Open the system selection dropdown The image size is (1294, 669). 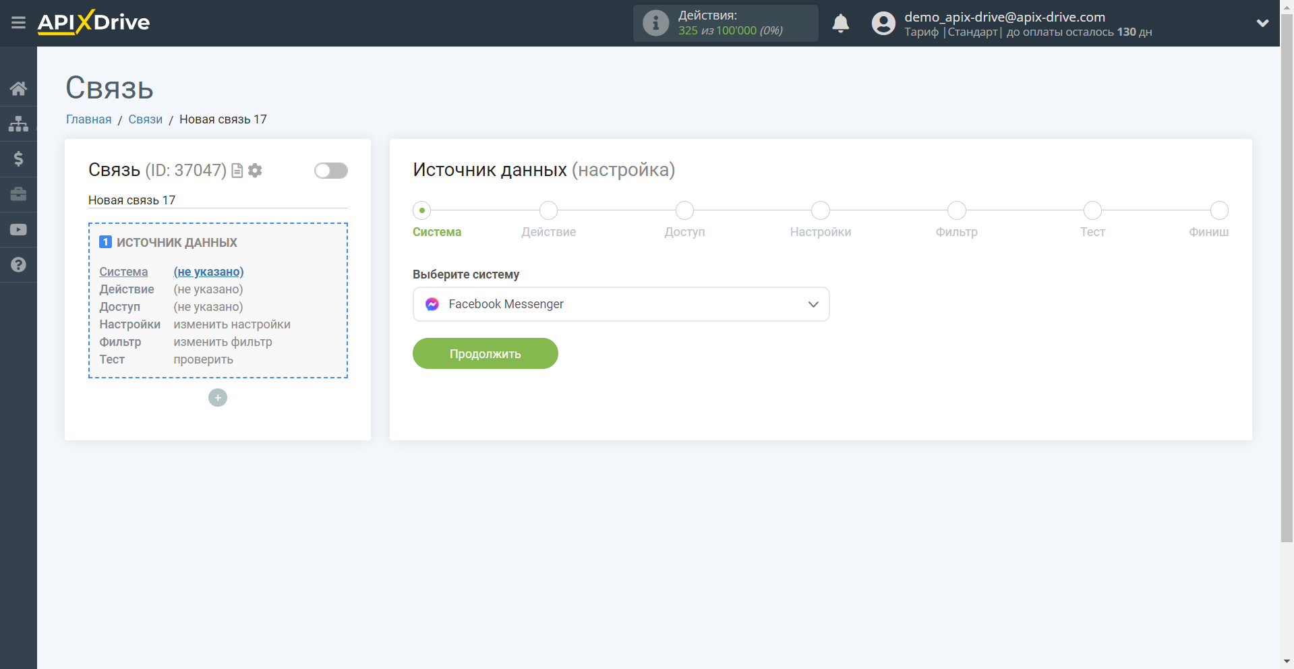tap(621, 304)
